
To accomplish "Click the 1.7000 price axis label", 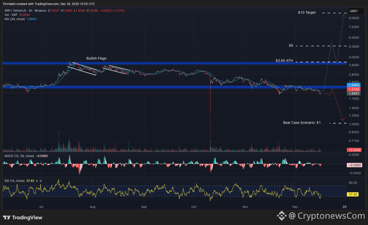I will tap(354, 99).
